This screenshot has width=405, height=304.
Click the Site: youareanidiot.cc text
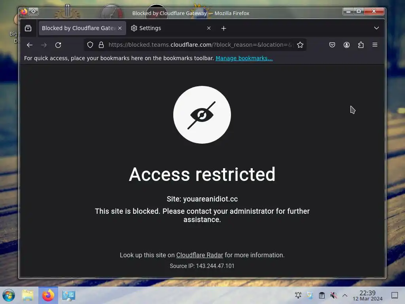point(202,199)
